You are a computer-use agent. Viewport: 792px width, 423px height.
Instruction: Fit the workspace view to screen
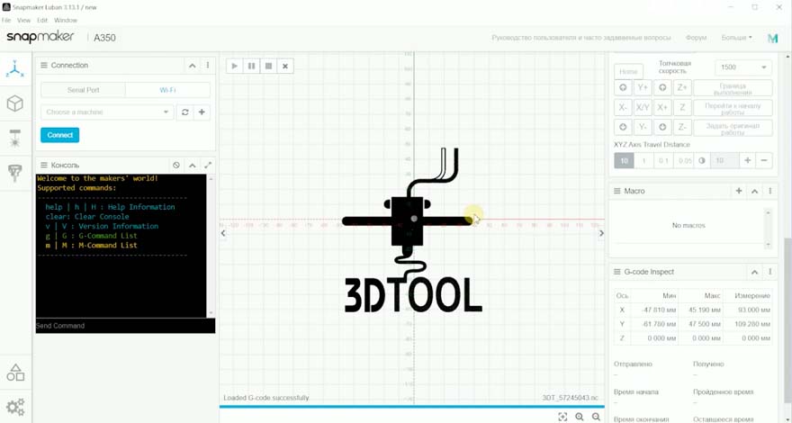562,417
